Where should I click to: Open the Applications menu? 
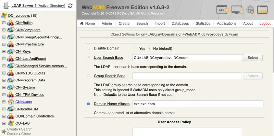(x=227, y=23)
